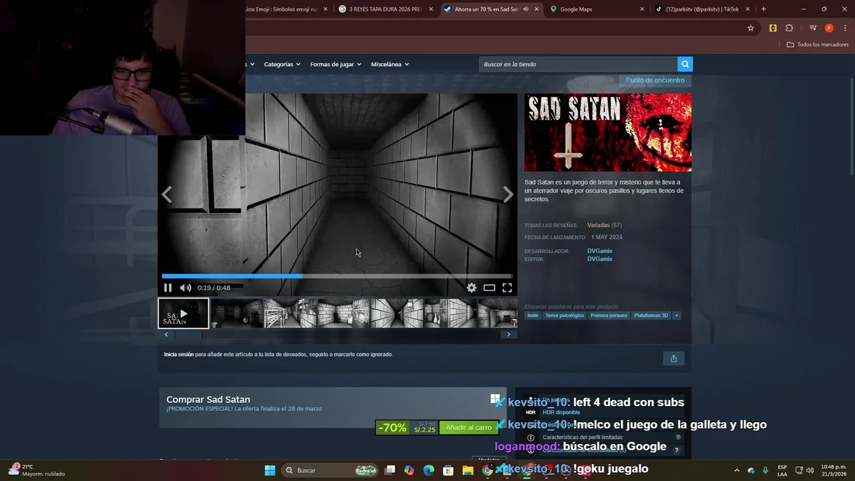Image resolution: width=855 pixels, height=481 pixels.
Task: Open Microsoft Edge from taskbar
Action: tap(429, 470)
